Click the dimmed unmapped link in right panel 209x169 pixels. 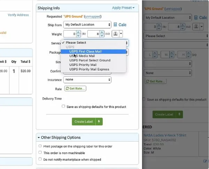click(x=173, y=9)
